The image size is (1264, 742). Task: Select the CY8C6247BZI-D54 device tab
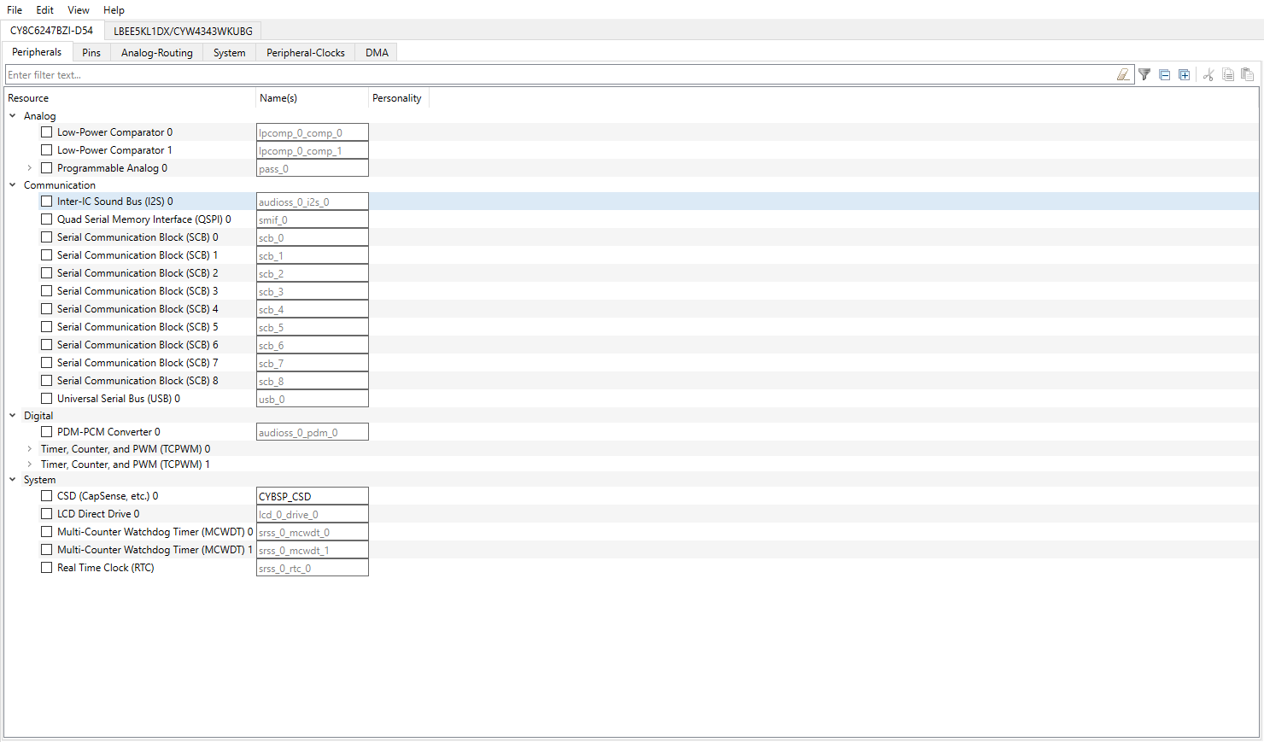[x=52, y=30]
